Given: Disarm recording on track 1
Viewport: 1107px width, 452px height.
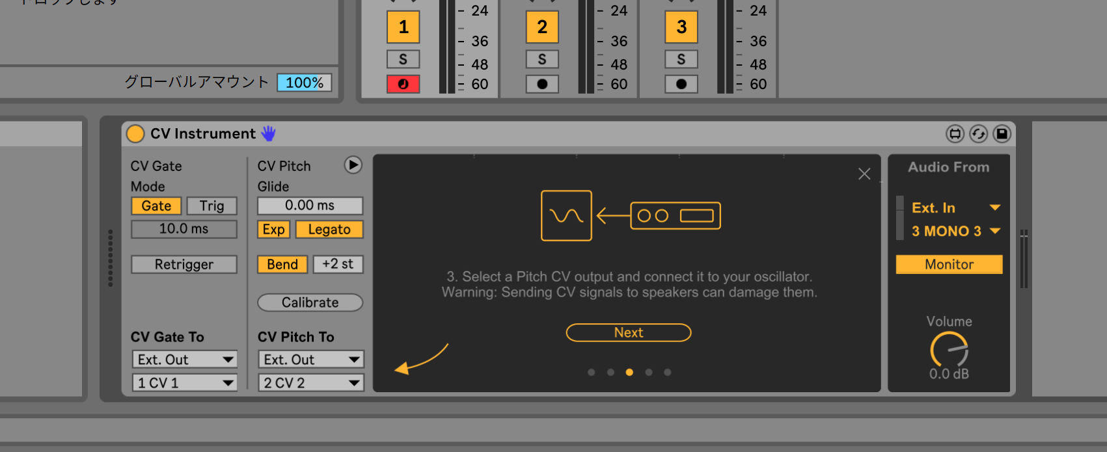Looking at the screenshot, I should pos(403,84).
